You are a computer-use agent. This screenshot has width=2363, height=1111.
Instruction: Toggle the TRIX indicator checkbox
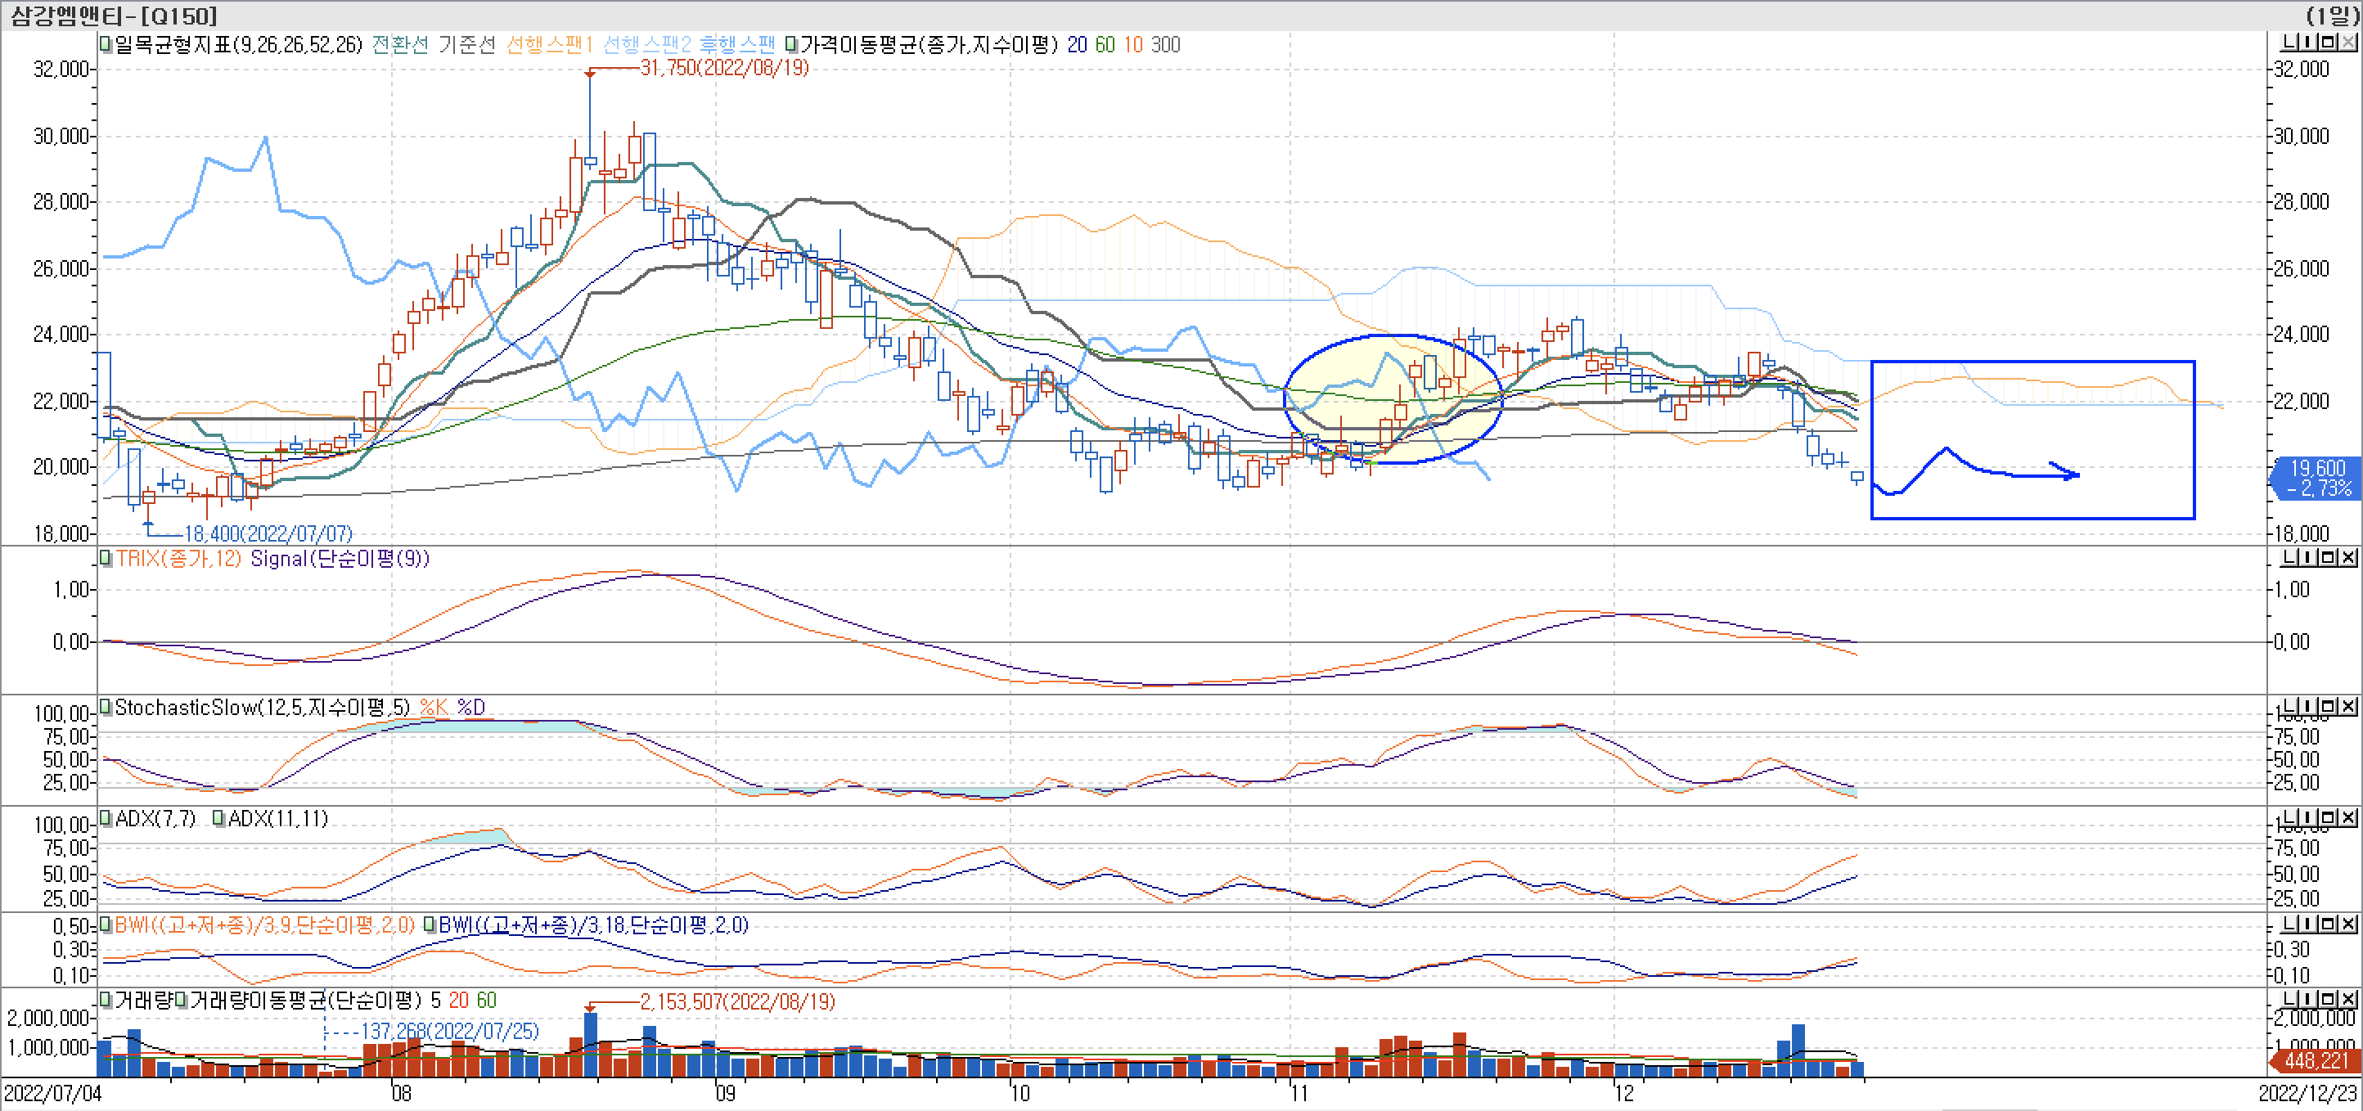[x=106, y=558]
